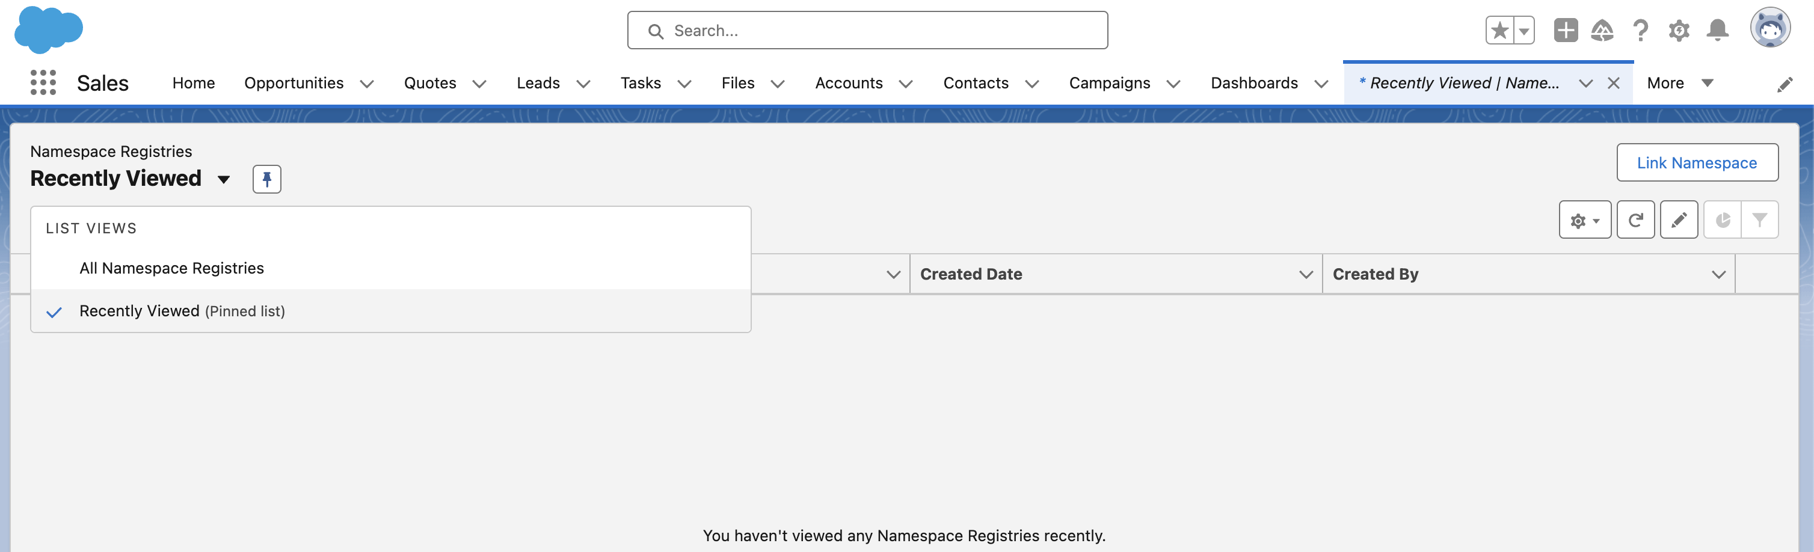
Task: Open List View Controls gear
Action: point(1584,219)
